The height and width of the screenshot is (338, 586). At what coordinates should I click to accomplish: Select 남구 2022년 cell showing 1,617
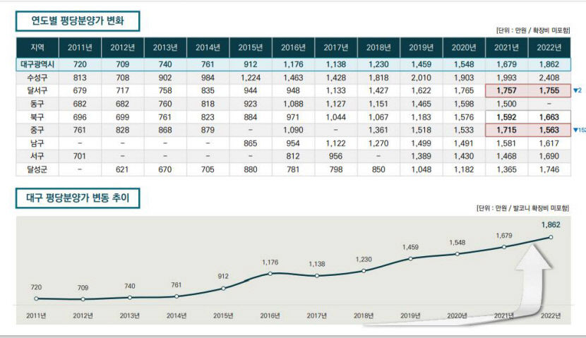[549, 143]
